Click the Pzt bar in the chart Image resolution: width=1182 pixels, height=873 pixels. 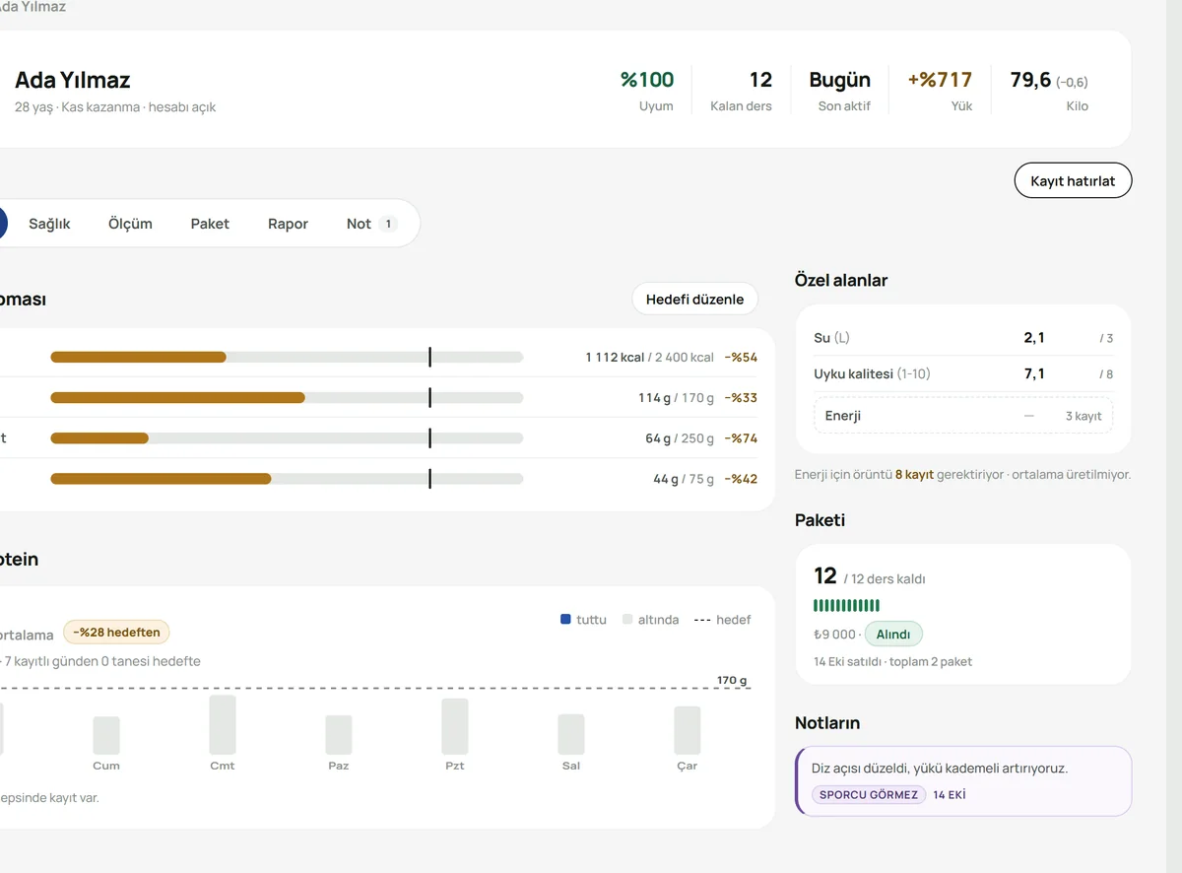[x=455, y=726]
